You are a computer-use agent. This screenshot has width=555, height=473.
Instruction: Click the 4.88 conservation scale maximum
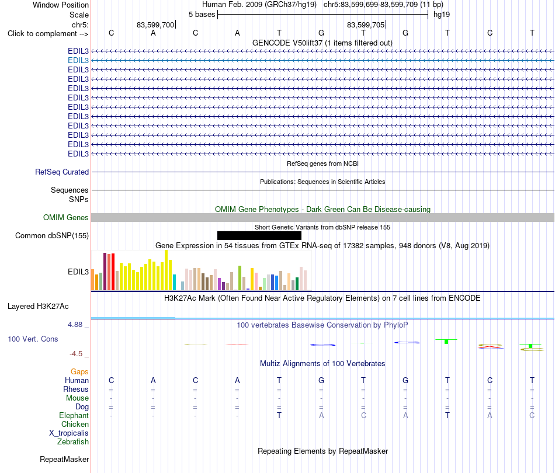[75, 325]
